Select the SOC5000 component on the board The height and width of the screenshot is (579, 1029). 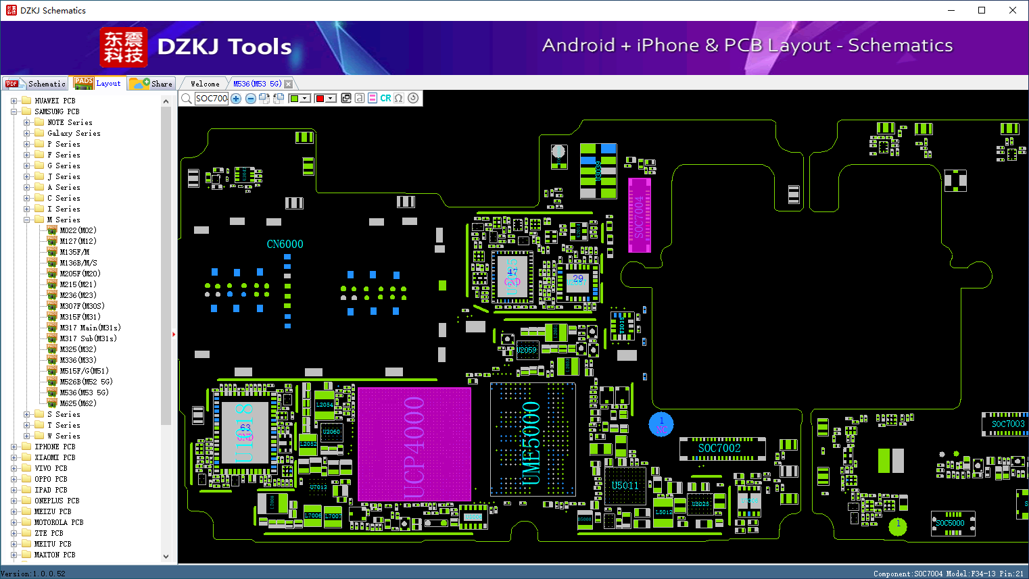pyautogui.click(x=953, y=524)
